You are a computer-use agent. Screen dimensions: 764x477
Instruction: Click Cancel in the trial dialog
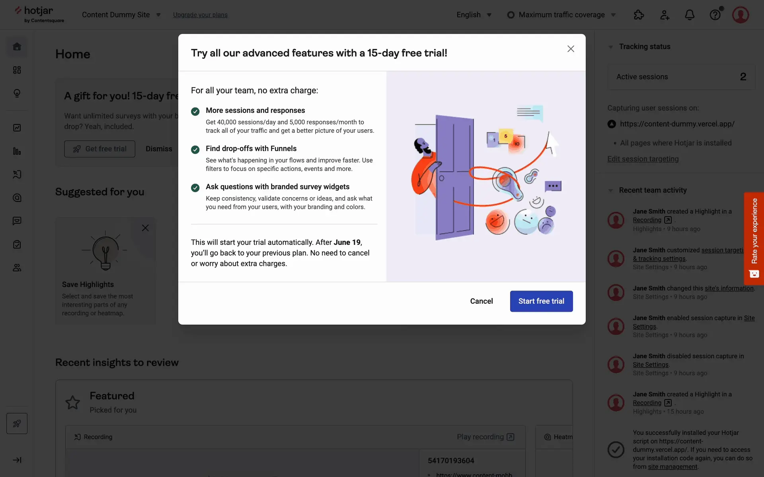coord(481,301)
